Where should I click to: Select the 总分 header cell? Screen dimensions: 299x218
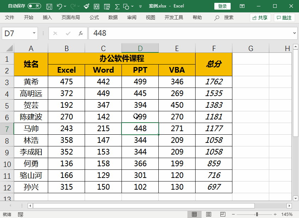click(x=214, y=64)
